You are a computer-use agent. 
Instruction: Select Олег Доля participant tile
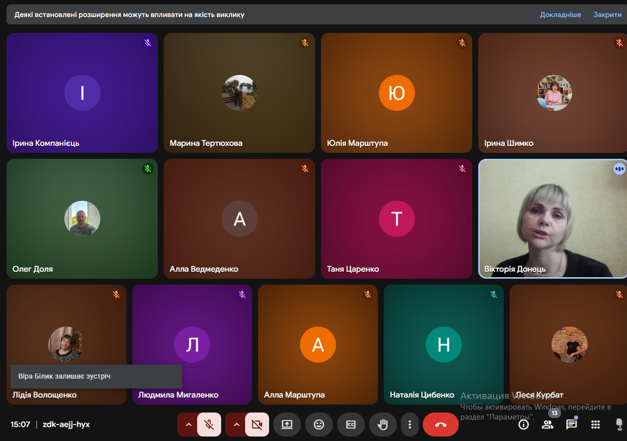coord(82,218)
